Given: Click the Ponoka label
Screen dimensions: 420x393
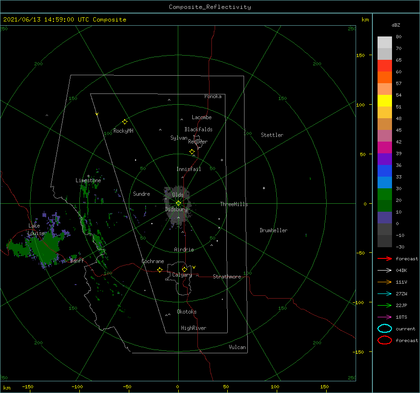Looking at the screenshot, I should [213, 96].
